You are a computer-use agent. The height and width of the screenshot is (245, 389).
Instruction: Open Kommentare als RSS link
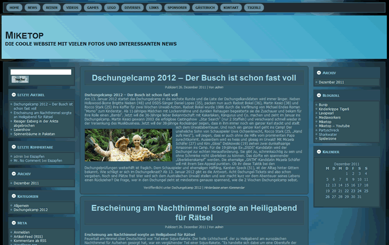[30, 241]
